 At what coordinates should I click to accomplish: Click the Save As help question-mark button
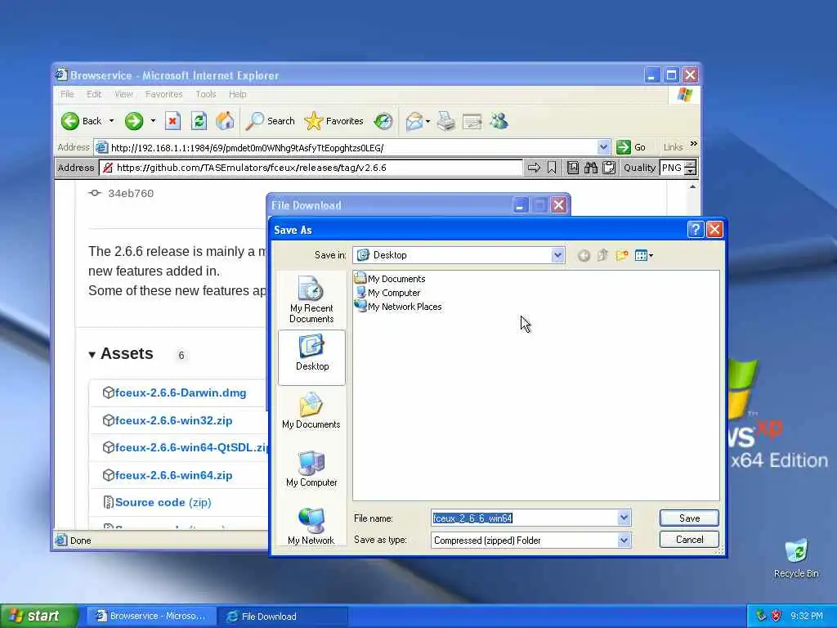(696, 230)
